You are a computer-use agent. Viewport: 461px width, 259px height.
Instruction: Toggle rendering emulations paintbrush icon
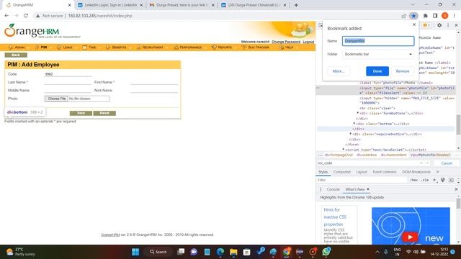[x=443, y=180]
